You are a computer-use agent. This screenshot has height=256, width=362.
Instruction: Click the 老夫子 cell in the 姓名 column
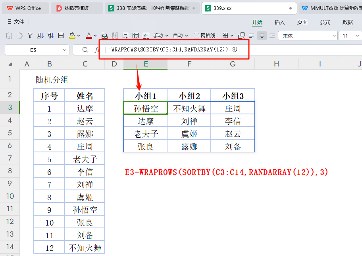tap(85, 159)
